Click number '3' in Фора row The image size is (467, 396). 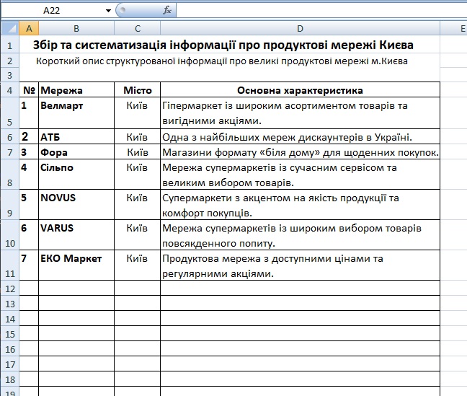click(x=24, y=152)
